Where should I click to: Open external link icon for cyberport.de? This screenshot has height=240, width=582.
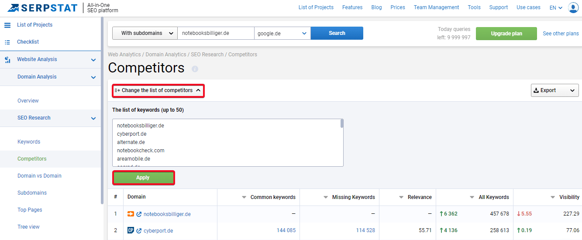point(139,231)
